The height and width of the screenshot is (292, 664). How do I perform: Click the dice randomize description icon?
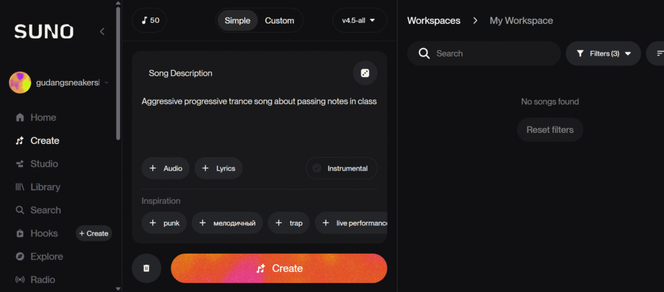pos(365,73)
